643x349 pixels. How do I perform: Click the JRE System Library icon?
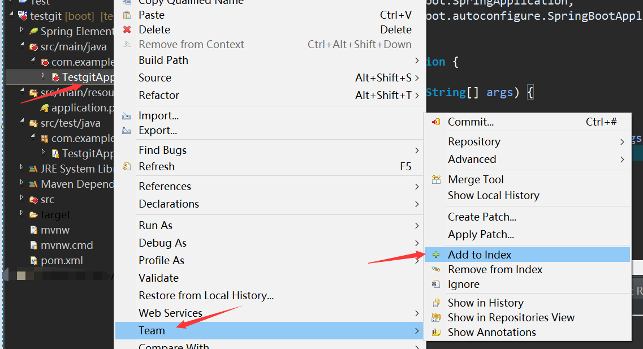(x=33, y=169)
